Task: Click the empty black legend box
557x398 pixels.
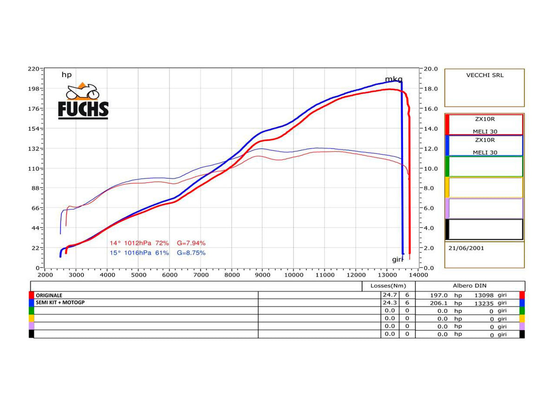Action: (484, 229)
